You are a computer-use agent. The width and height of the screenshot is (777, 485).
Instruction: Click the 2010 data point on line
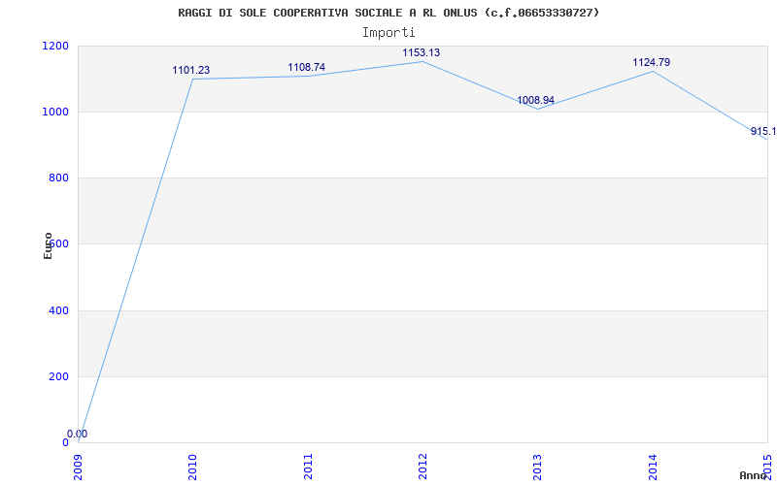(x=193, y=79)
